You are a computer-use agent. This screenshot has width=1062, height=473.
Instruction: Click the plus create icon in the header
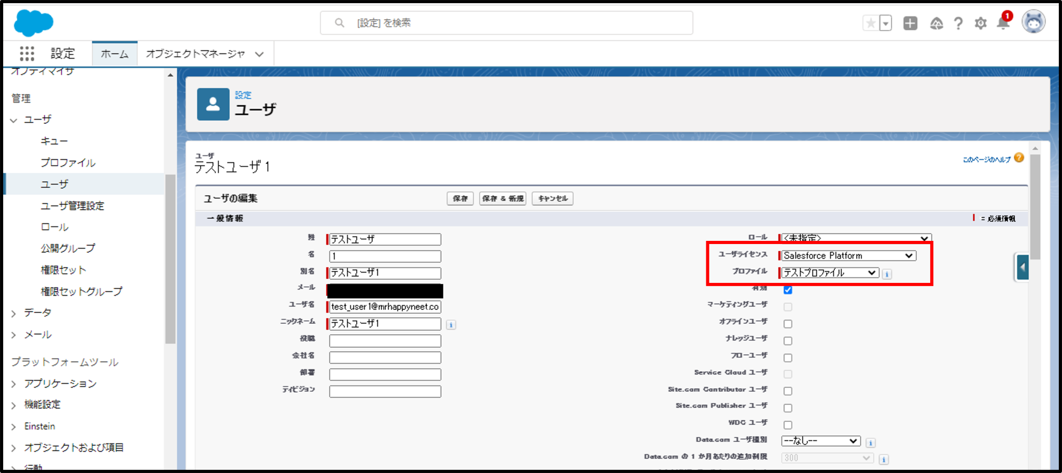910,23
